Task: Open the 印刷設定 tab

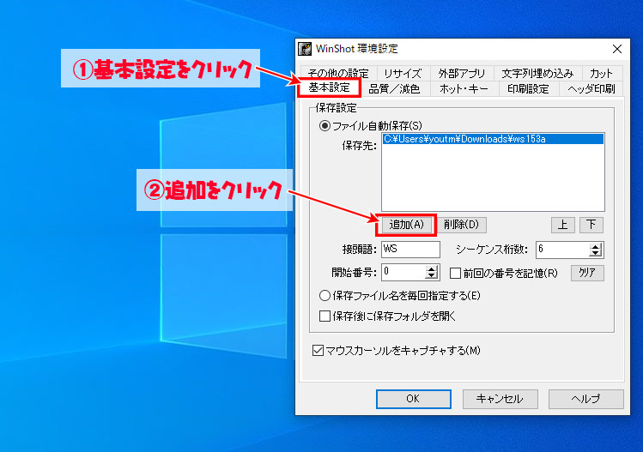Action: coord(528,89)
